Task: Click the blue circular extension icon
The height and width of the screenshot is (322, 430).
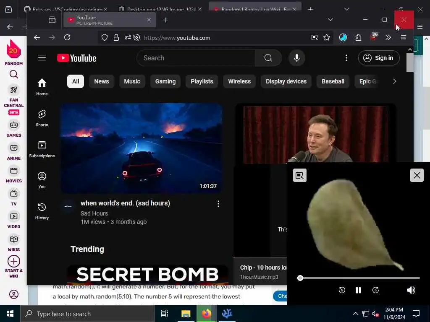Action: [x=343, y=37]
